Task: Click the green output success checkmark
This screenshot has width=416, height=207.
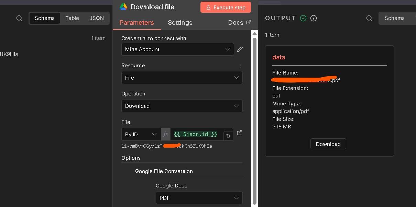Action: point(303,18)
